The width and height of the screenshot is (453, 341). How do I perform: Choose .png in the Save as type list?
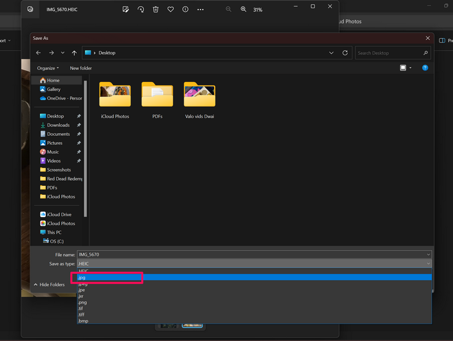pyautogui.click(x=83, y=302)
